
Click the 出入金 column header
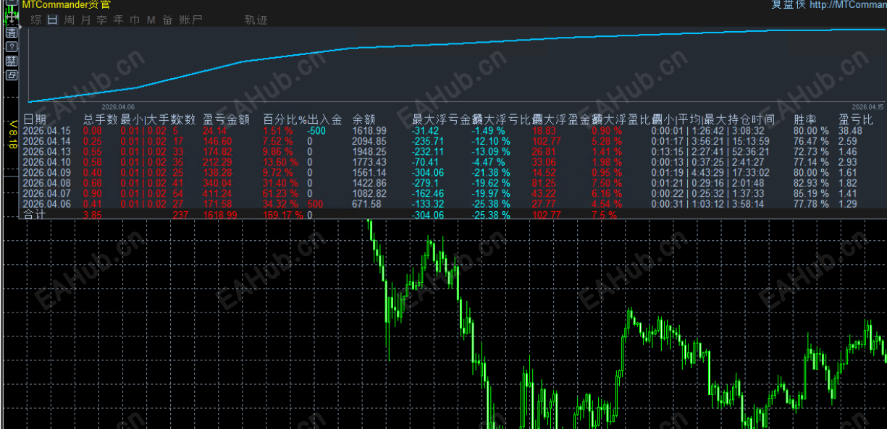[324, 119]
